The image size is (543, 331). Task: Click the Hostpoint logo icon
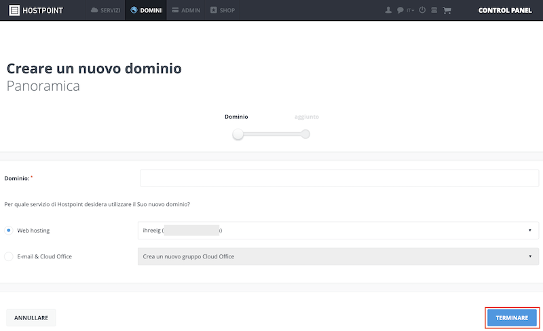point(14,10)
